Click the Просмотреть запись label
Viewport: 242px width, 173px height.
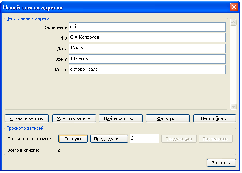[x=29, y=139]
